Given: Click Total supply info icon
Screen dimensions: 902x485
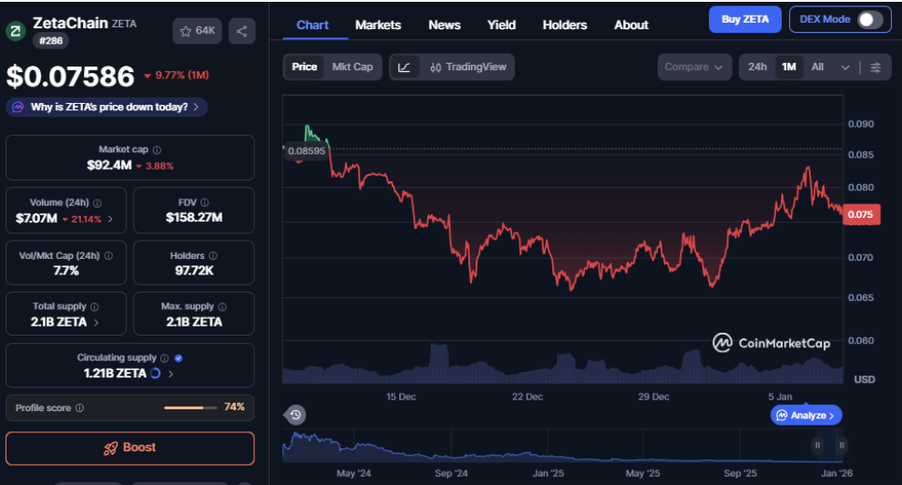Looking at the screenshot, I should (95, 306).
